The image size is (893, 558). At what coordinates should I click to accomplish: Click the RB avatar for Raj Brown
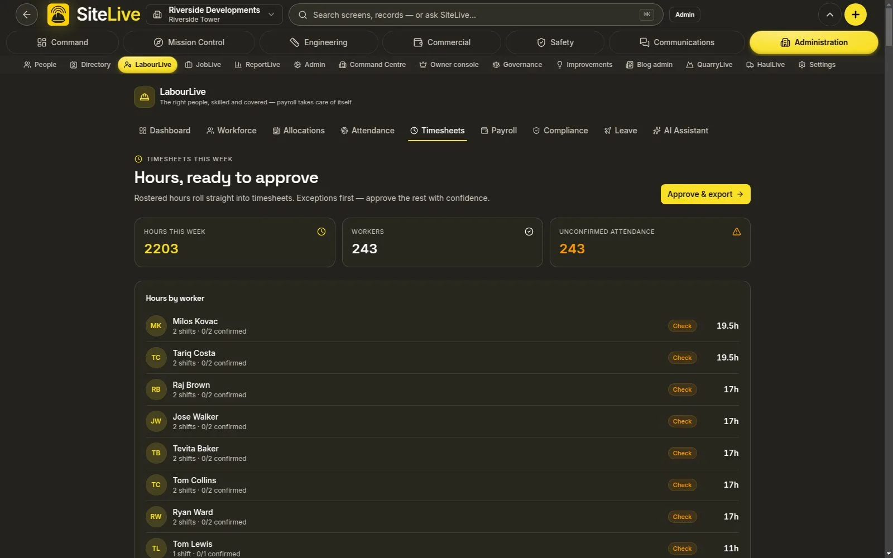(x=156, y=389)
